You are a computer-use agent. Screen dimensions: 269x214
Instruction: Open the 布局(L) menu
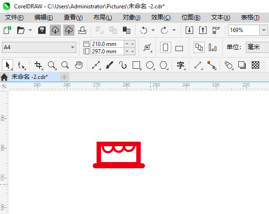102,18
